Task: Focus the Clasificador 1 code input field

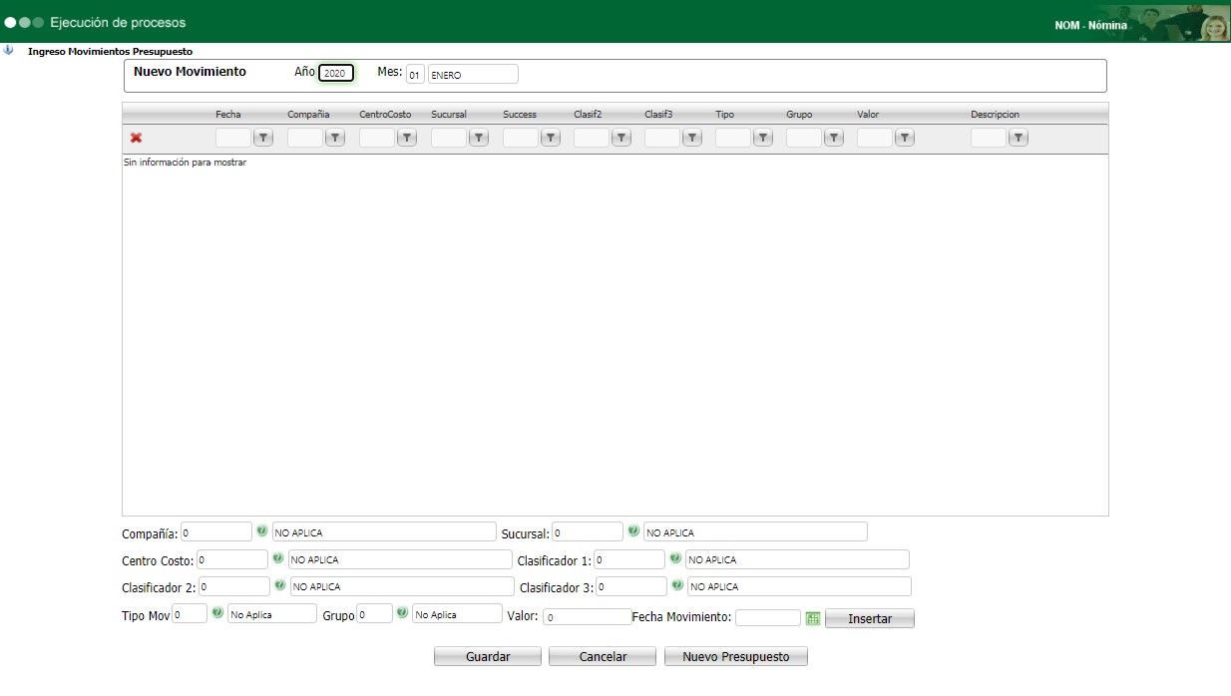Action: coord(629,559)
